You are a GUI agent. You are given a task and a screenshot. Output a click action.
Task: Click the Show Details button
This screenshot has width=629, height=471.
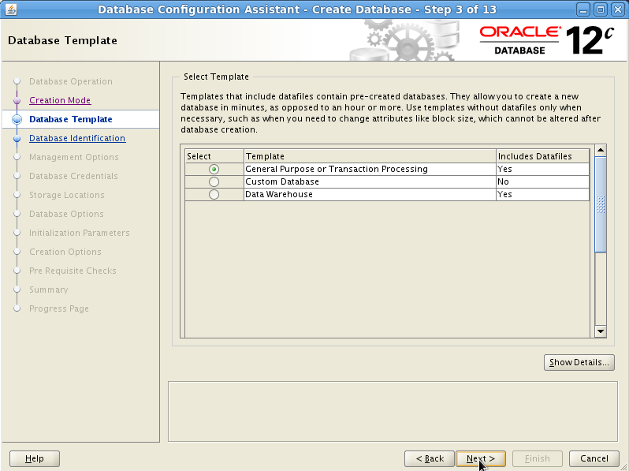click(x=579, y=362)
